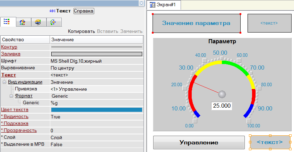Collapse the Формат tree node
Image resolution: width=294 pixels, height=152 pixels.
[x=11, y=96]
